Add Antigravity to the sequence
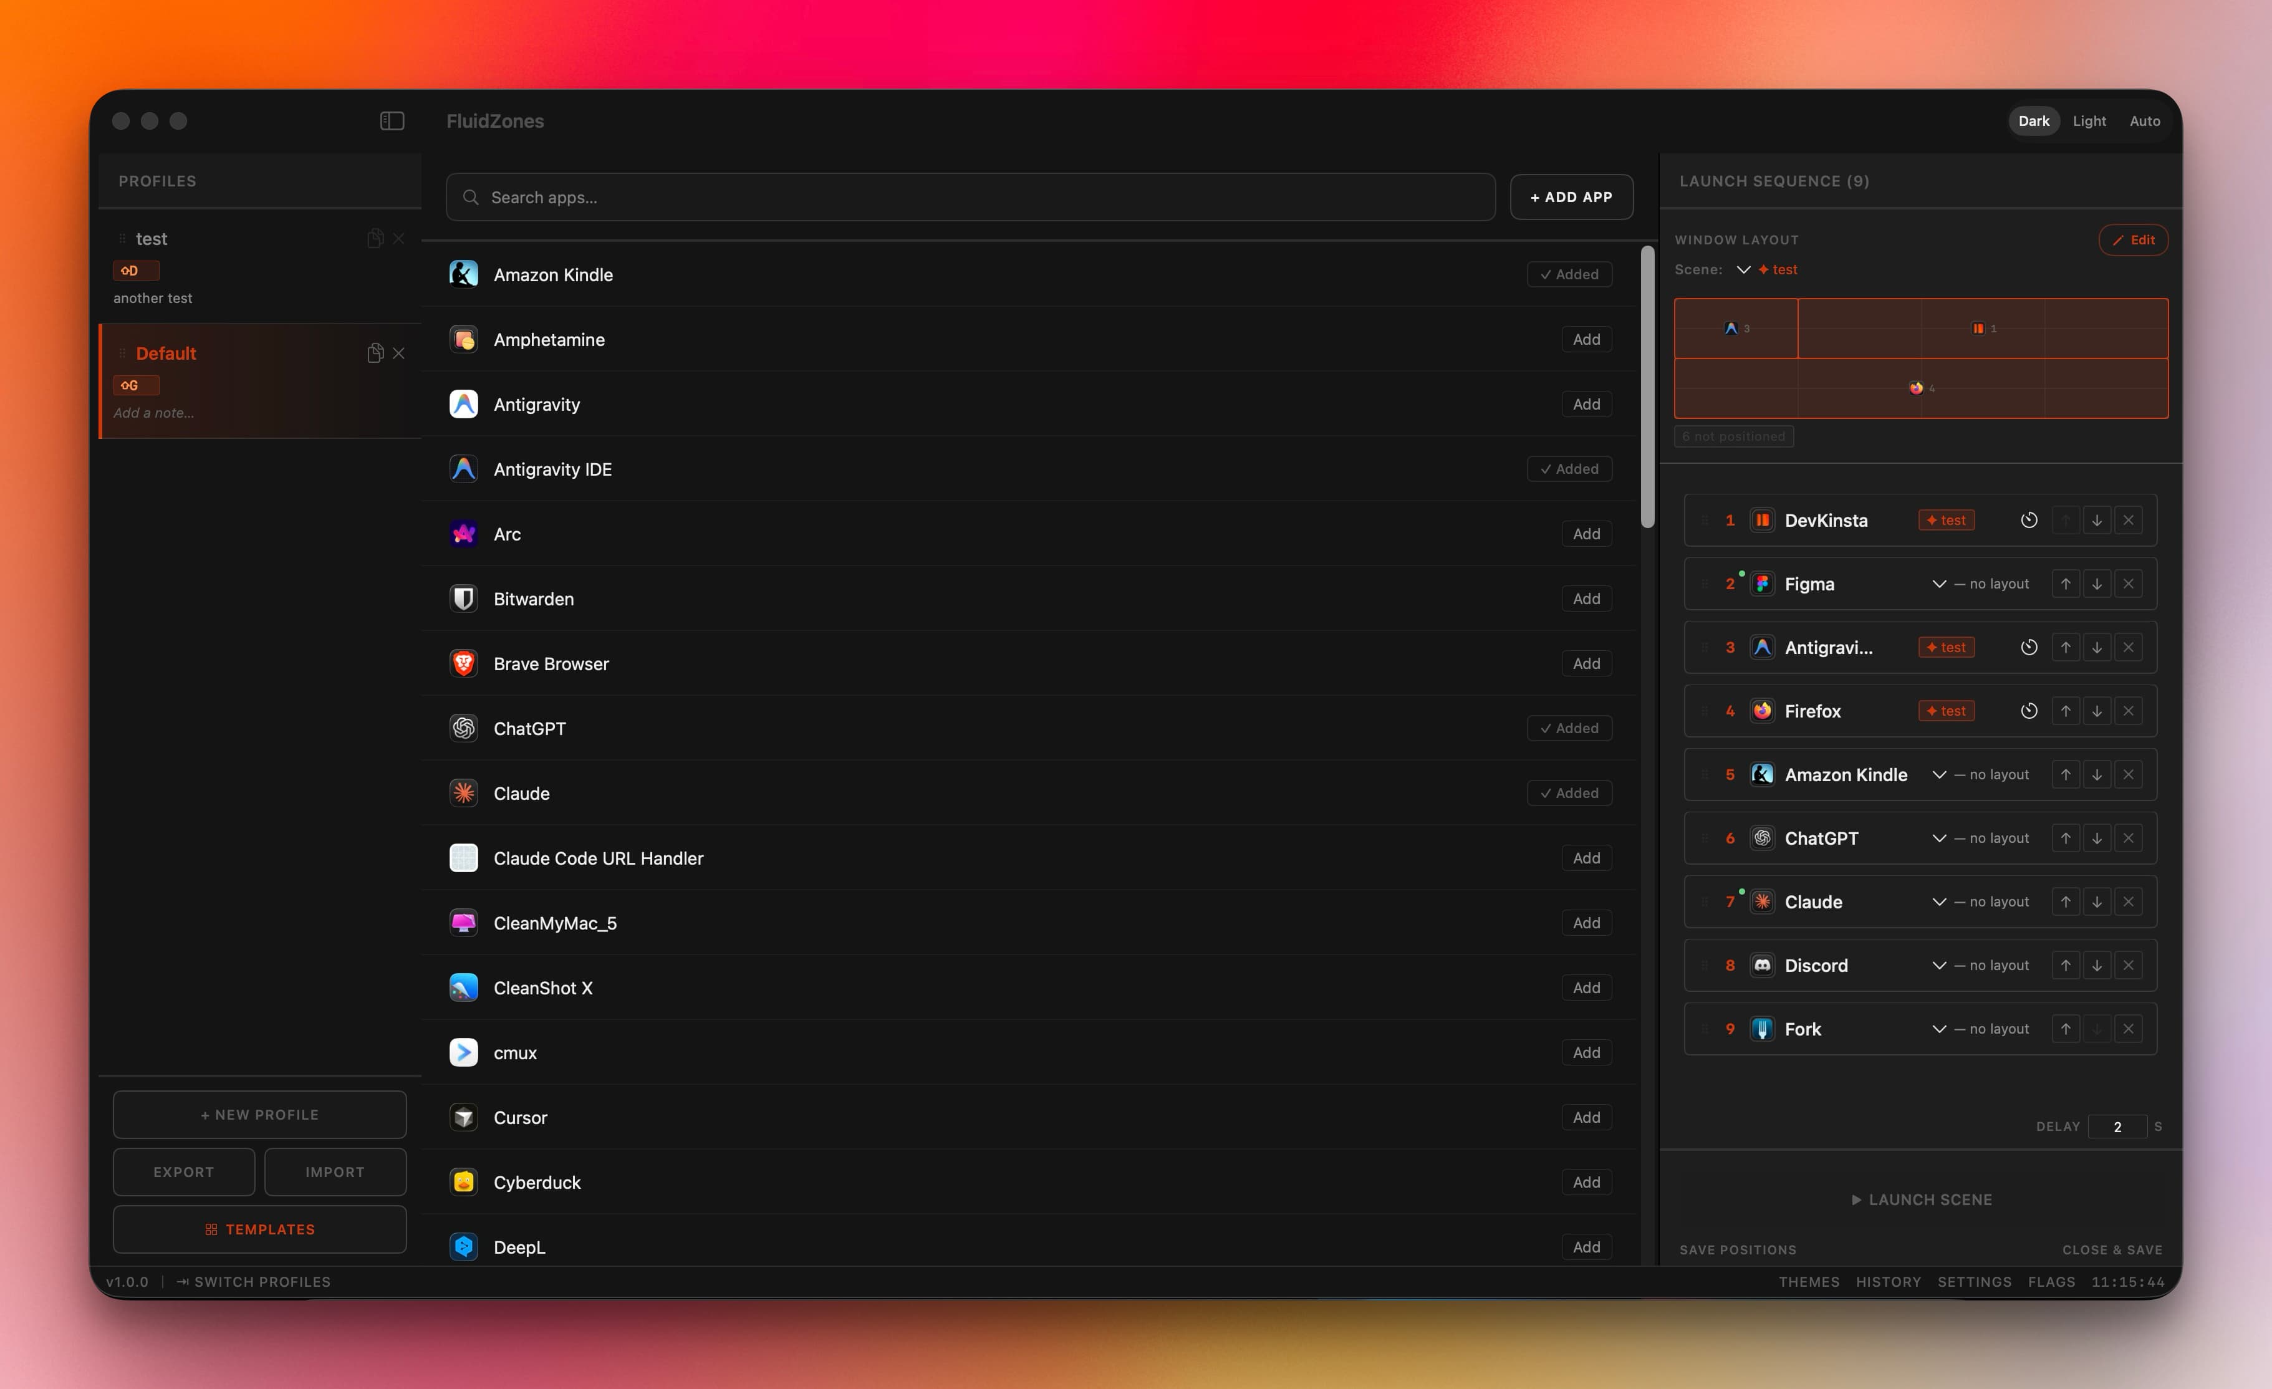Image resolution: width=2272 pixels, height=1389 pixels. (1586, 404)
